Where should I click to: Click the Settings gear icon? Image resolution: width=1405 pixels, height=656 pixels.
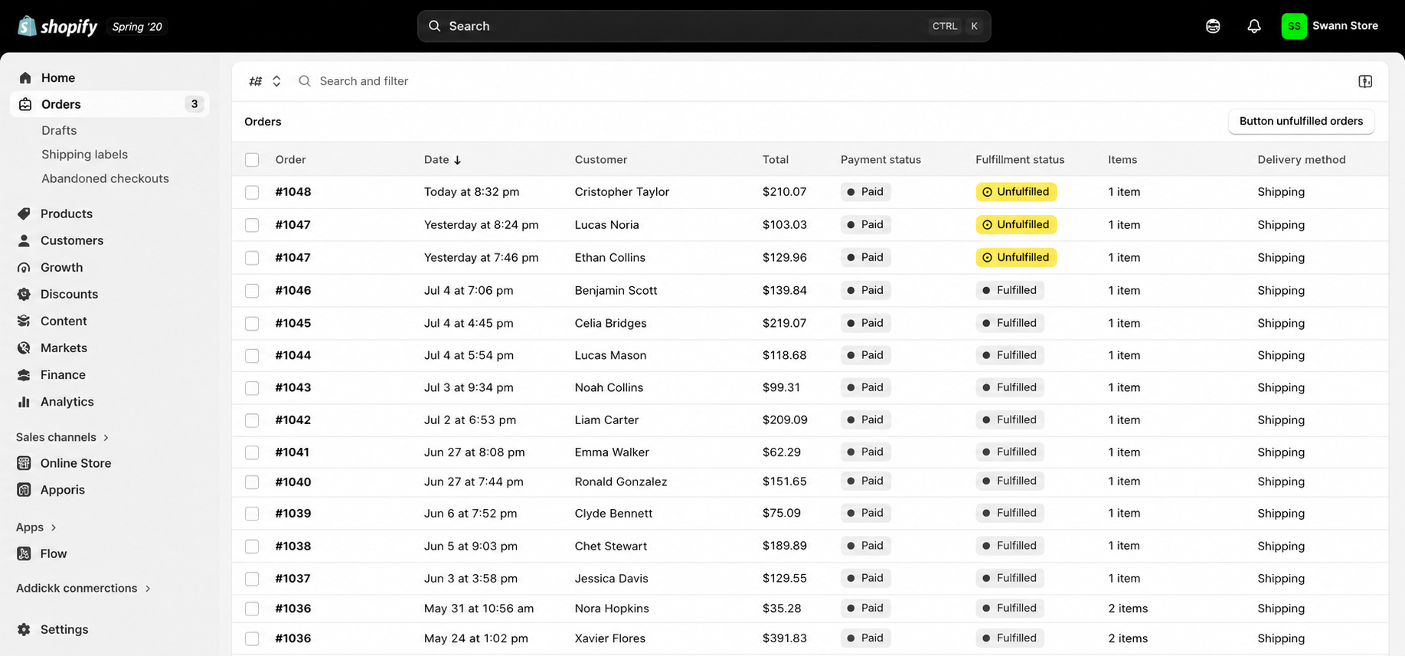(25, 629)
